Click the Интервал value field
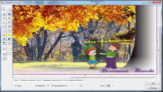 click(x=49, y=86)
